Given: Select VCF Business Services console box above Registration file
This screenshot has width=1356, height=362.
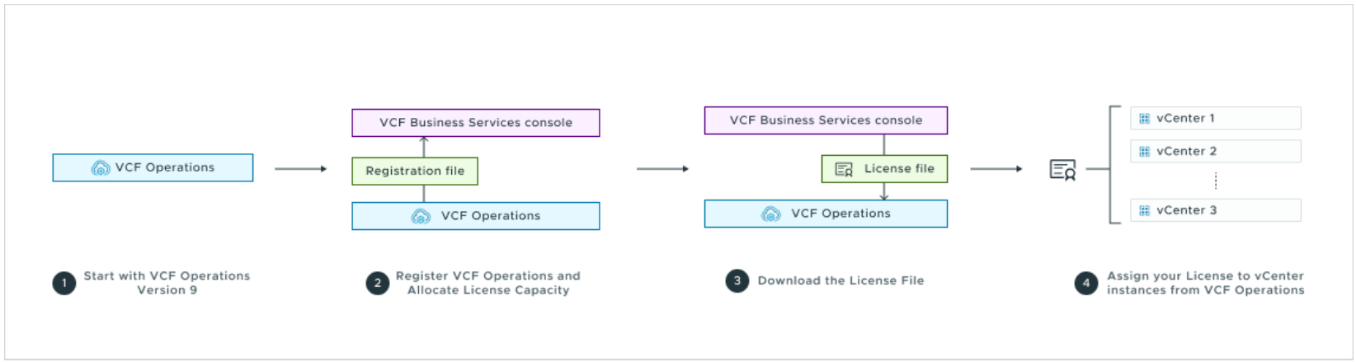Looking at the screenshot, I should click(475, 123).
